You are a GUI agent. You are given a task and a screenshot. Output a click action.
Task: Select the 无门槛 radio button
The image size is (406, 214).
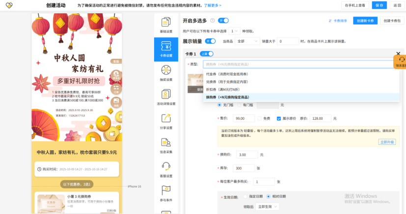click(219, 105)
